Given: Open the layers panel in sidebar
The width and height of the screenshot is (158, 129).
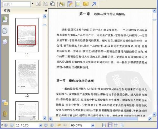Looking at the screenshot, I should point(5,42).
